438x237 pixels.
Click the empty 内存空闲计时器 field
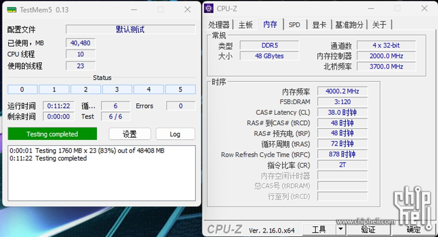[x=342, y=175]
